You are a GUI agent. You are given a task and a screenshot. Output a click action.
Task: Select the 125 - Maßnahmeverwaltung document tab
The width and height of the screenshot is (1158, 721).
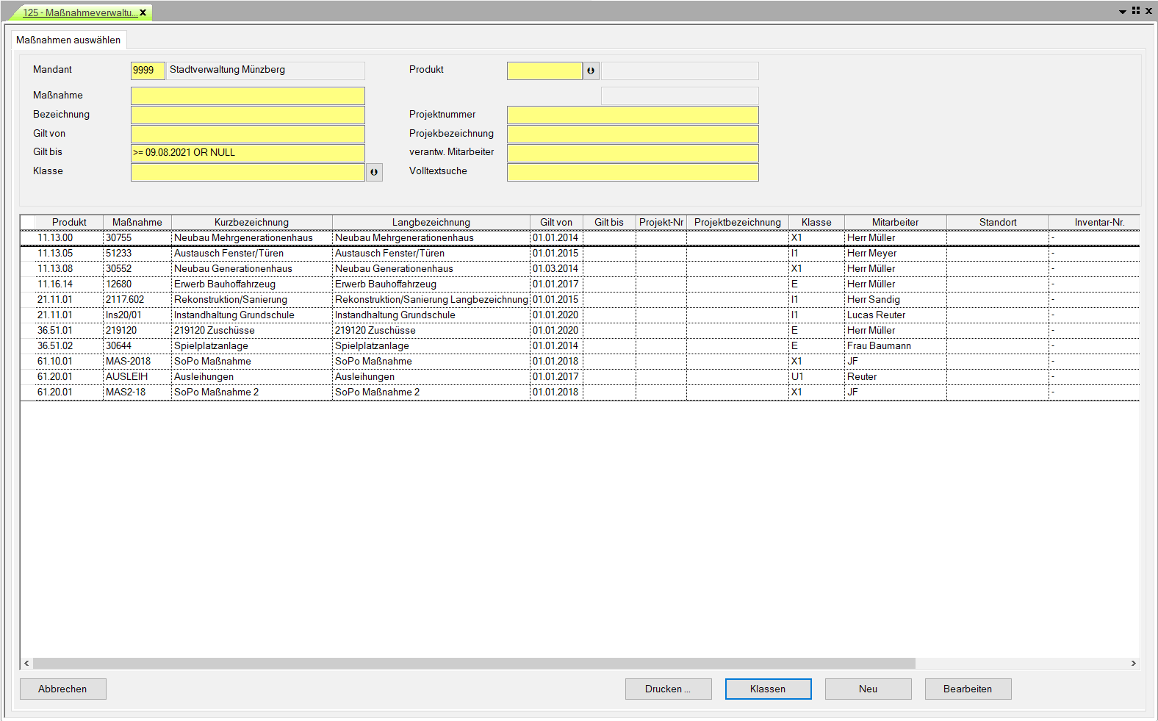(77, 12)
